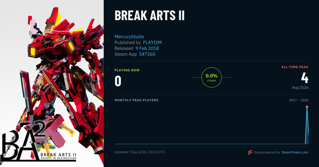The image size is (319, 167).
Task: Open Steam App 547360 link
Action: tap(147, 54)
